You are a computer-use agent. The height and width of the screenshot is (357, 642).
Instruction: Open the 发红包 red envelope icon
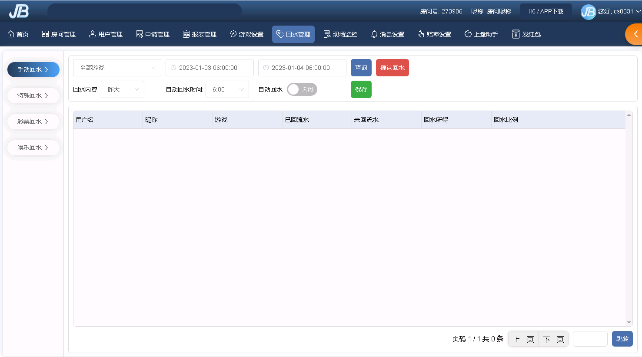[x=516, y=34]
